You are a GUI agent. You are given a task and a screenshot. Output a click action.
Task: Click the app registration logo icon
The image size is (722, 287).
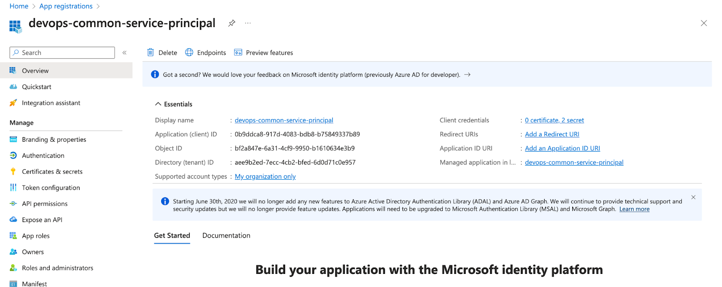(16, 27)
